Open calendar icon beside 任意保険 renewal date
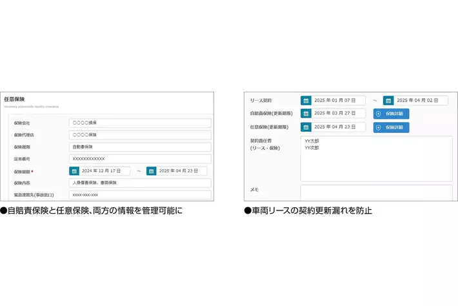The width and height of the screenshot is (458, 306). click(306, 128)
